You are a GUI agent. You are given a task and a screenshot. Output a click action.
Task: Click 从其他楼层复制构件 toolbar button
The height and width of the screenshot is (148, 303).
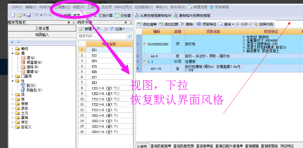(x=153, y=15)
